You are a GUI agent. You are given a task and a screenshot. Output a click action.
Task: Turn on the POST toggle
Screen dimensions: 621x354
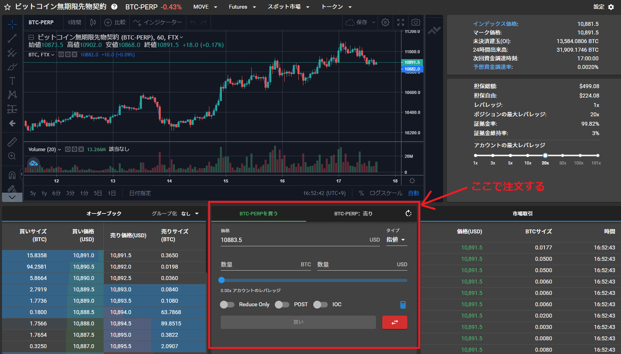point(282,305)
